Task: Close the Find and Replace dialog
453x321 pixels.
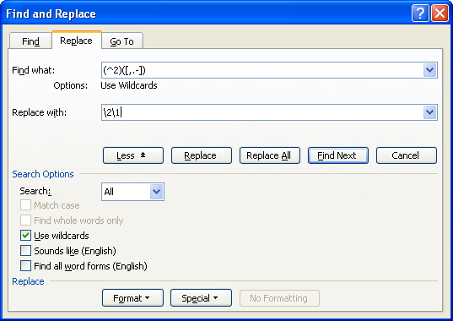Action: click(x=440, y=14)
